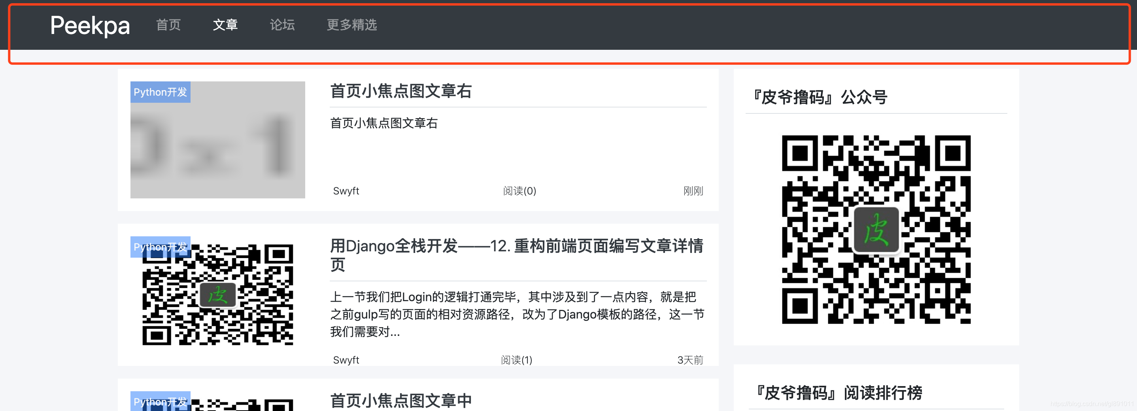Image resolution: width=1137 pixels, height=411 pixels.
Task: Click the blurred 0x1 article thumbnail
Action: (217, 139)
